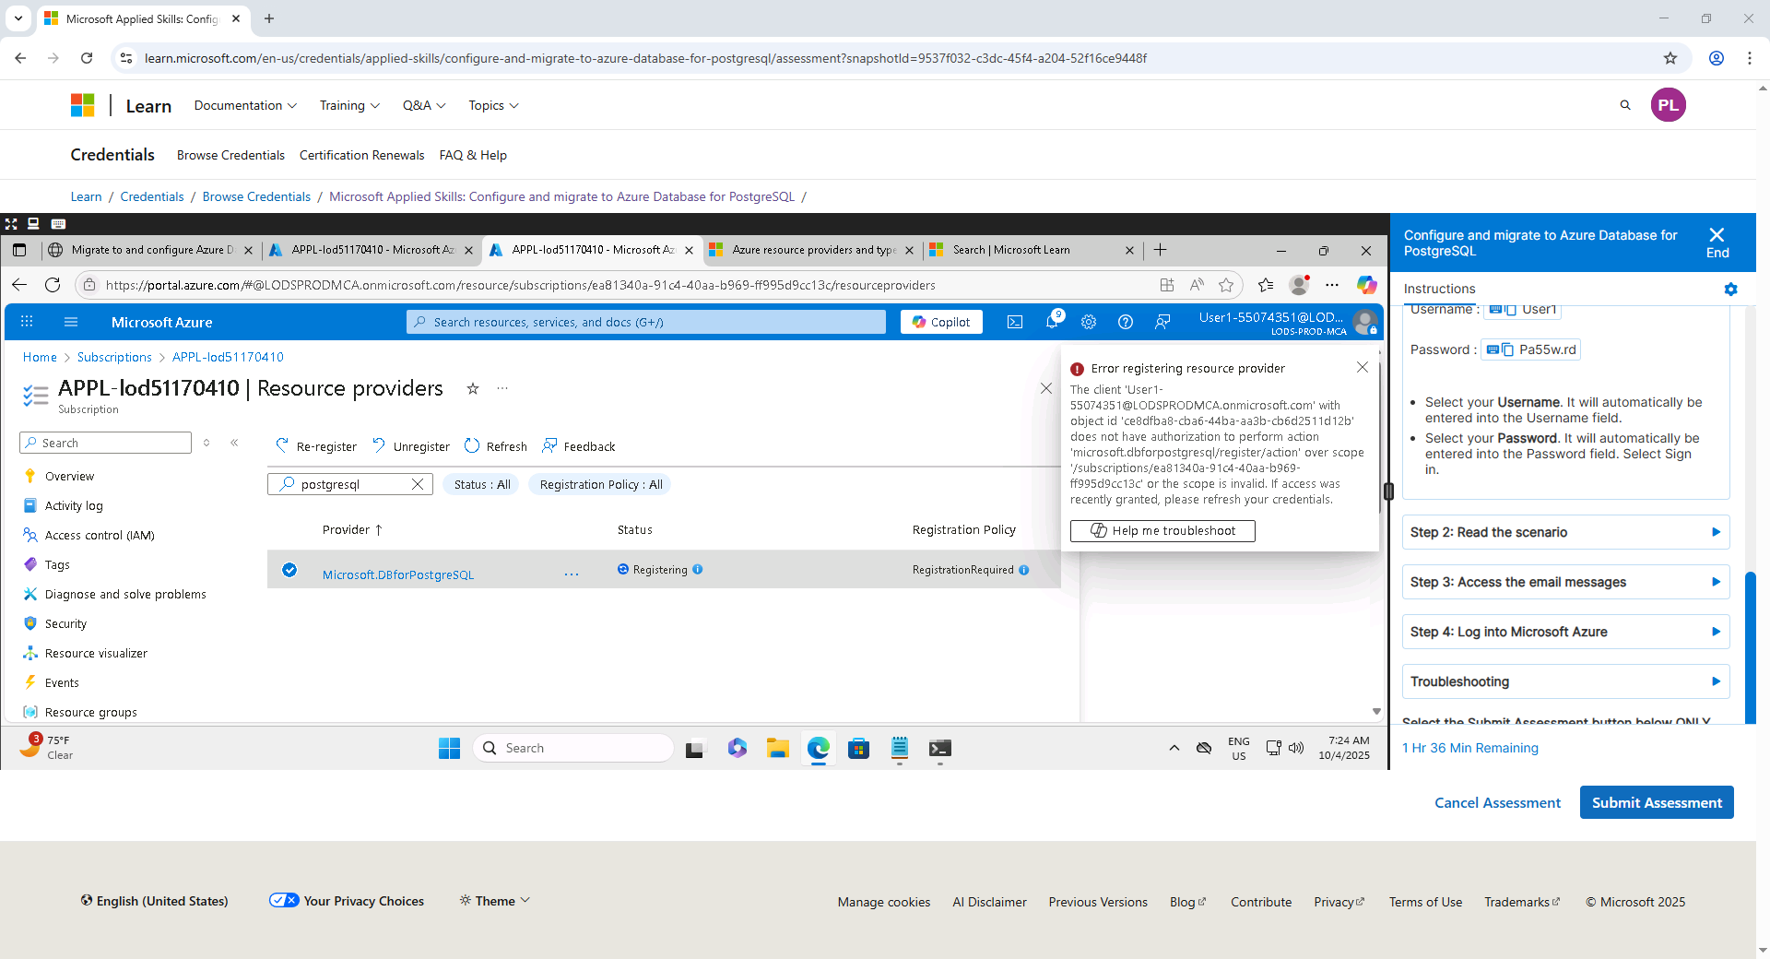Expand Step 2: Read the scenario

[x=1565, y=532]
